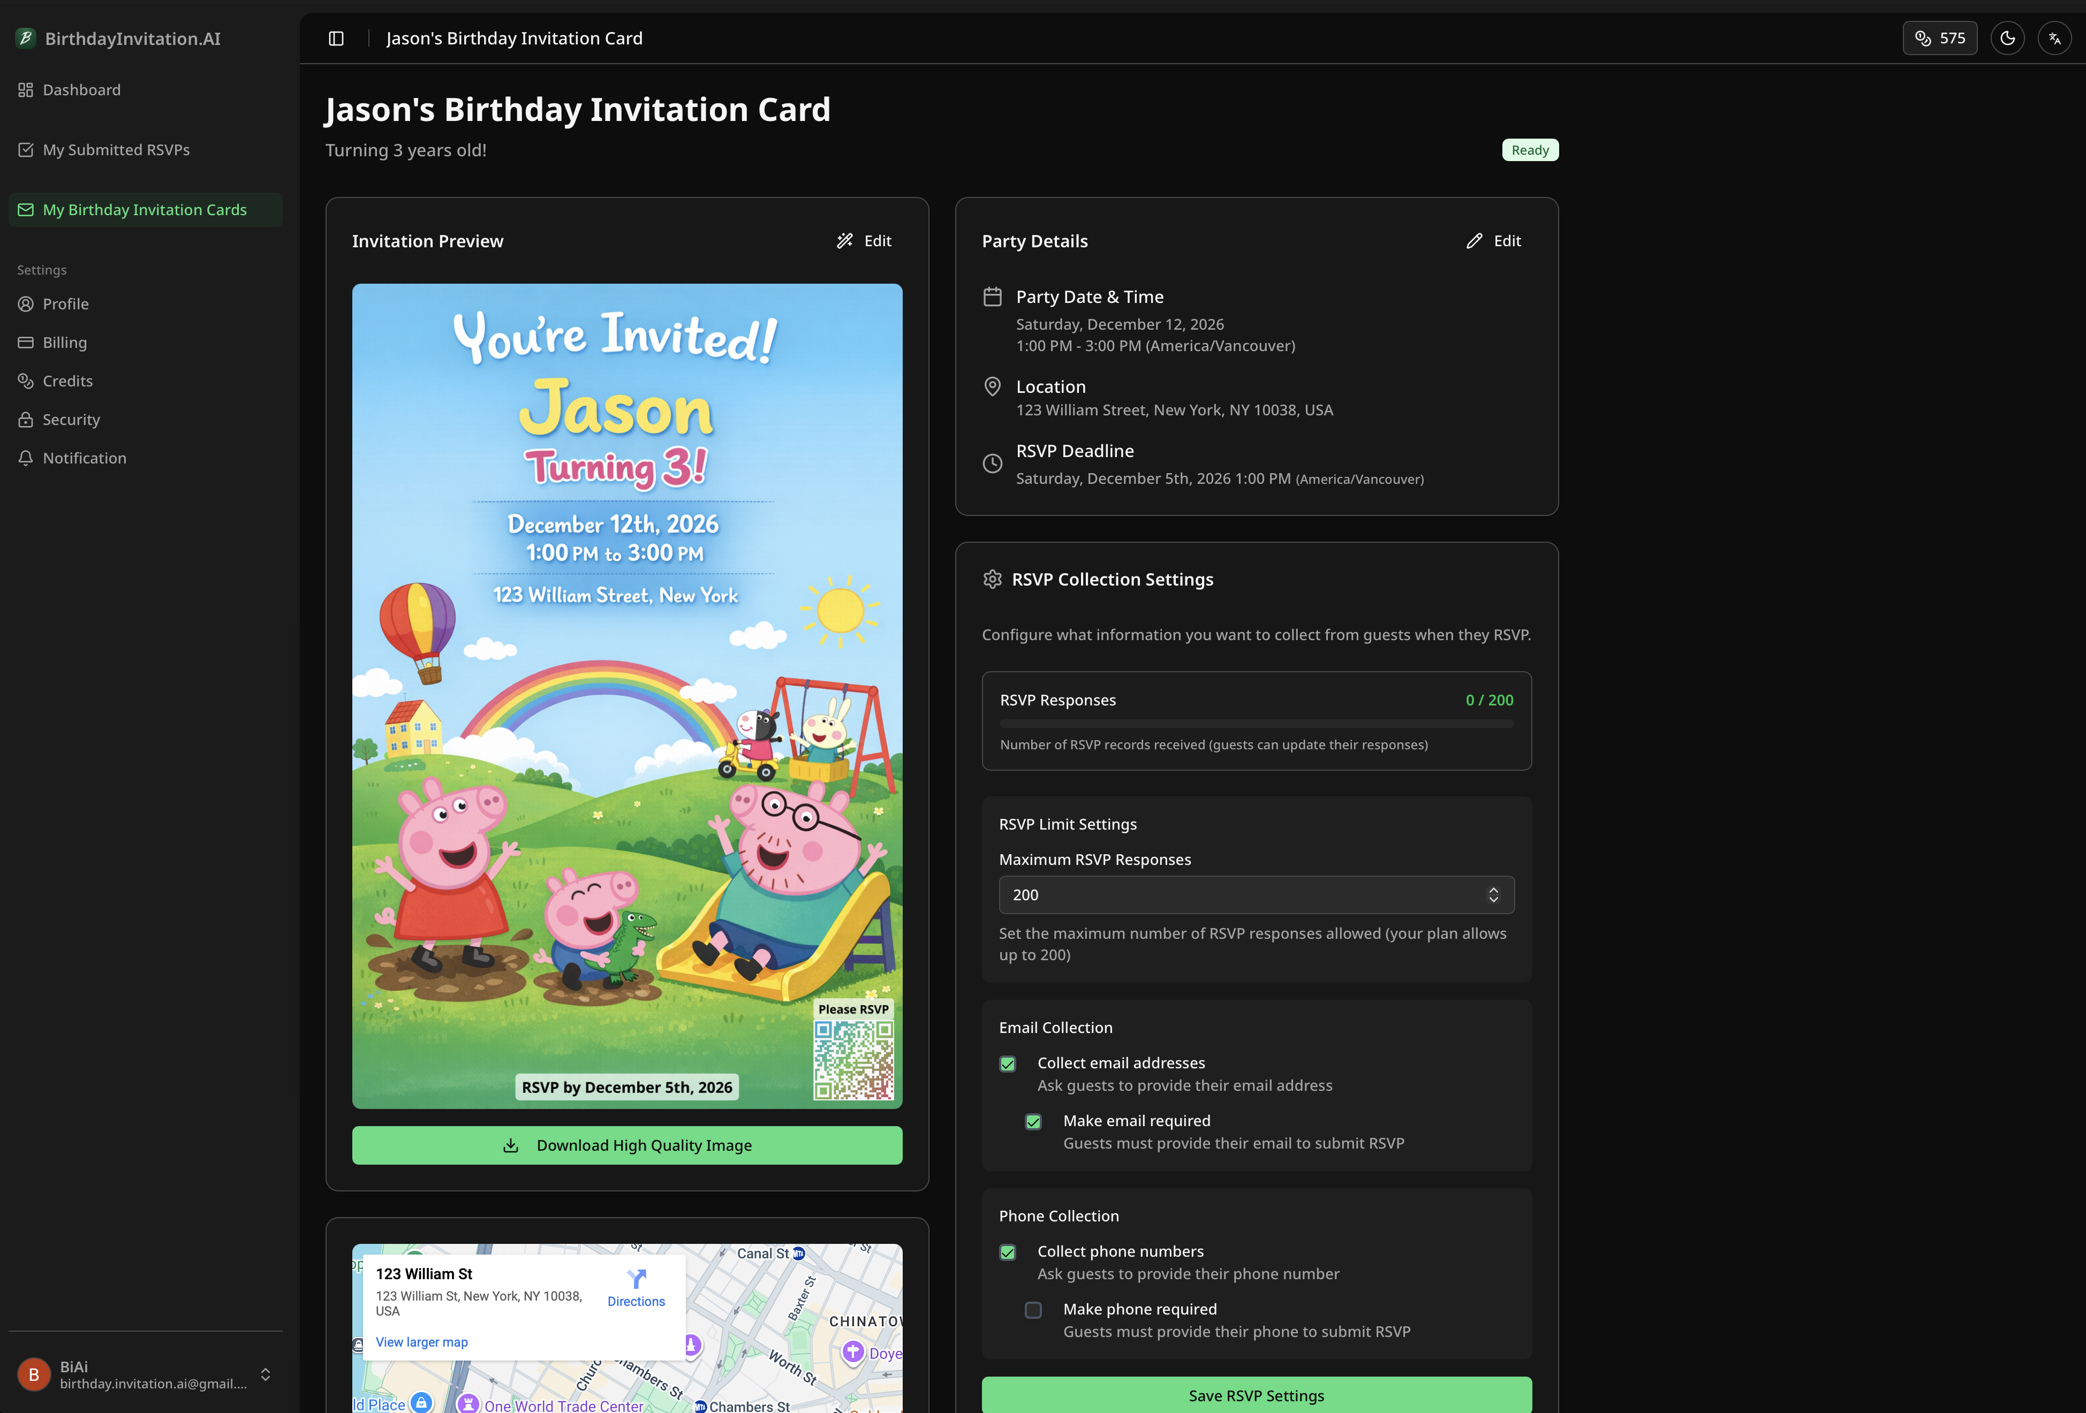
Task: Open My Submitted RSVPs
Action: click(116, 149)
